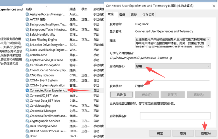Click the 应用(A) button

click(x=206, y=133)
